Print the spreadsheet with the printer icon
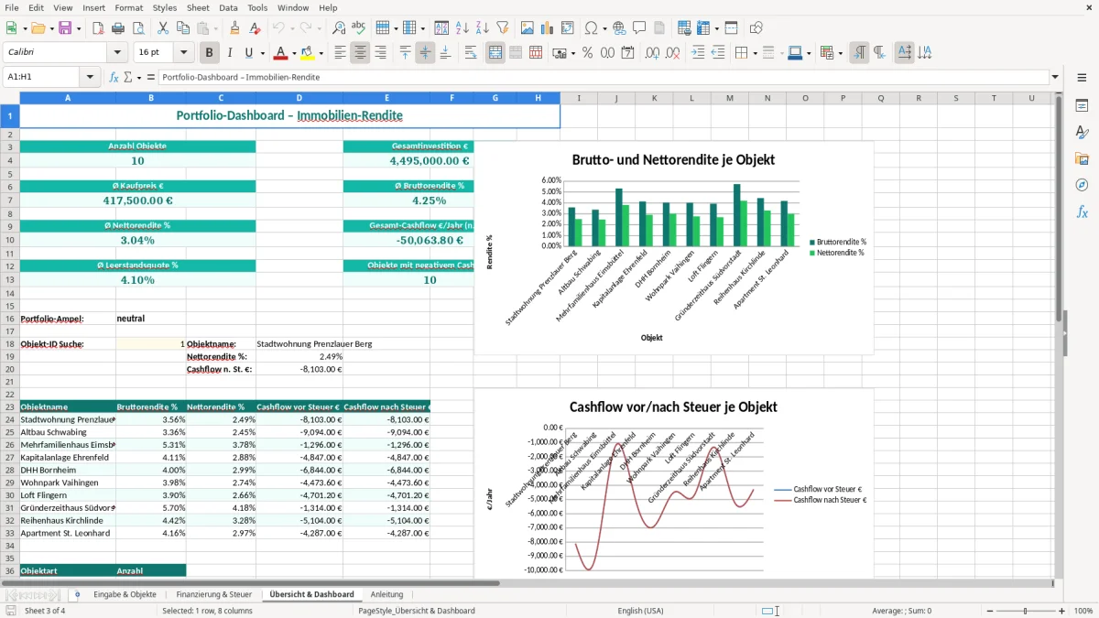 pos(118,28)
